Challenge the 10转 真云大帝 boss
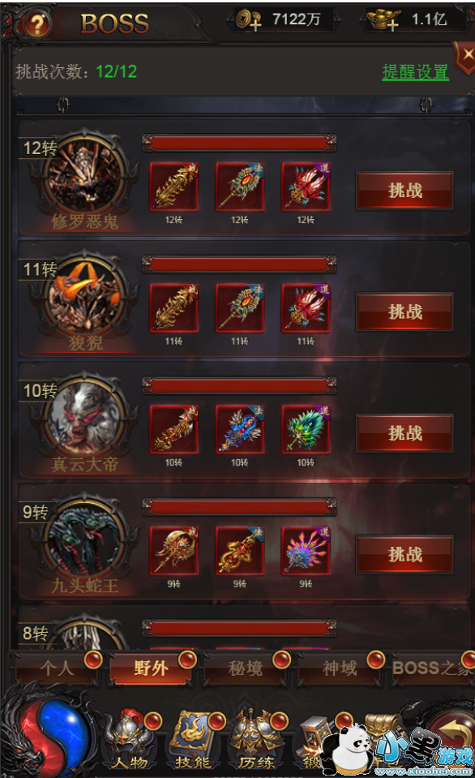The image size is (475, 778). point(404,433)
